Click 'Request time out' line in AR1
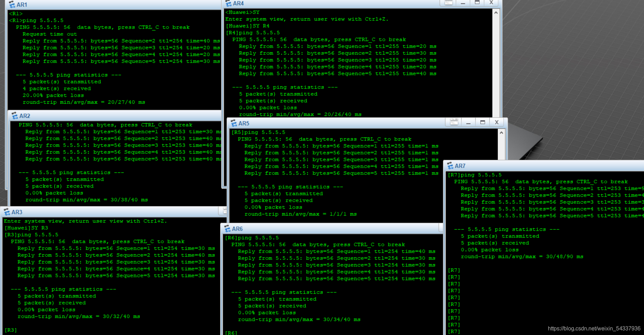Viewport: 644px width, 335px height. click(50, 34)
